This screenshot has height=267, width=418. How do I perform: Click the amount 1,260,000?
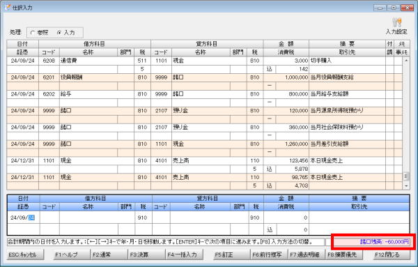click(296, 144)
